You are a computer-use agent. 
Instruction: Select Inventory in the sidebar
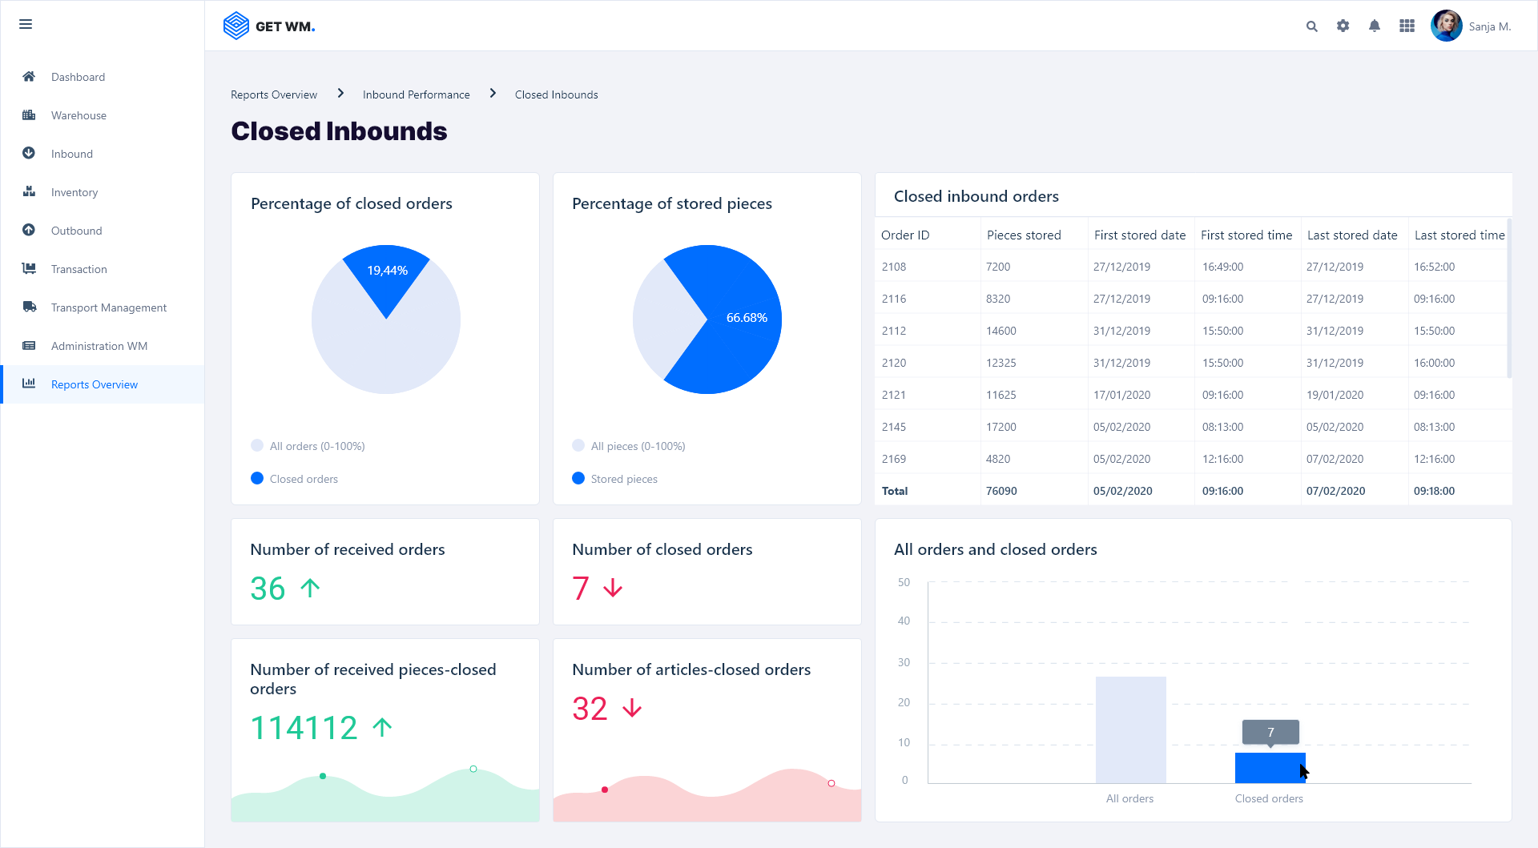(74, 192)
